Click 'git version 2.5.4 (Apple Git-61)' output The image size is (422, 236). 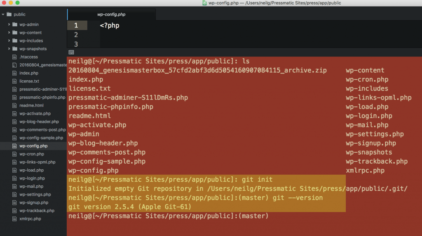[x=130, y=207]
